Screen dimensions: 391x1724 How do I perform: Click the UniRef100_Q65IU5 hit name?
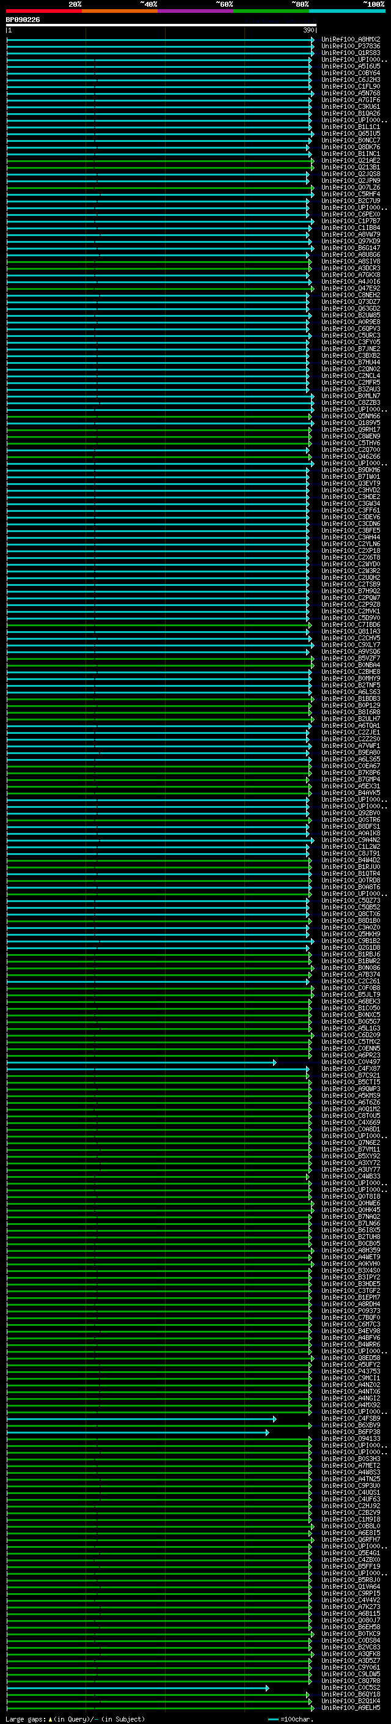(351, 133)
